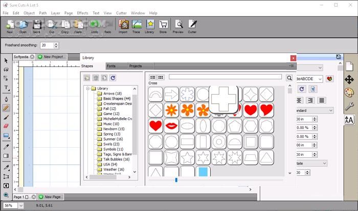Click the Import toolbar icon
This screenshot has width=358, height=211.
(123, 27)
